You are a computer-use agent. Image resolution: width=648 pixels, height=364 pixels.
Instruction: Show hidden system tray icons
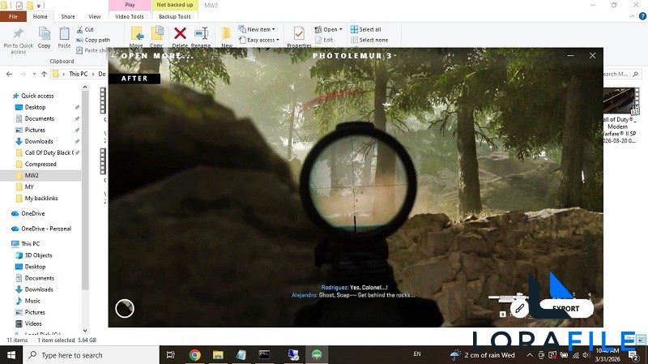[x=530, y=355]
